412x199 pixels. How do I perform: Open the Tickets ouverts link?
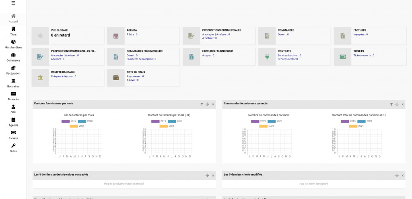coord(363,55)
